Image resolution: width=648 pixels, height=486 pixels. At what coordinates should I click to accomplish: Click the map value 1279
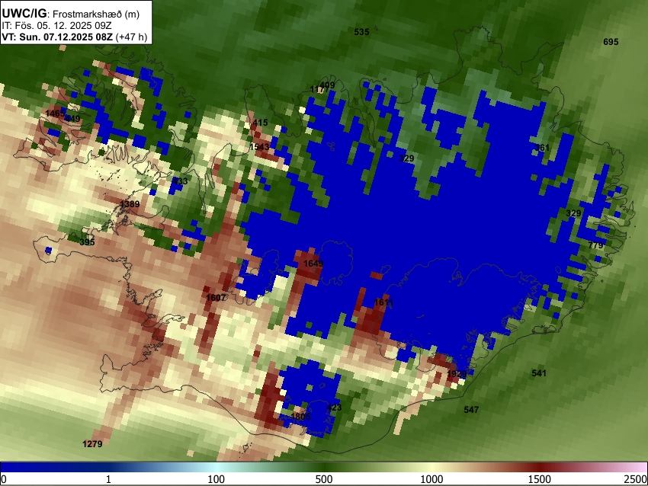click(x=92, y=444)
